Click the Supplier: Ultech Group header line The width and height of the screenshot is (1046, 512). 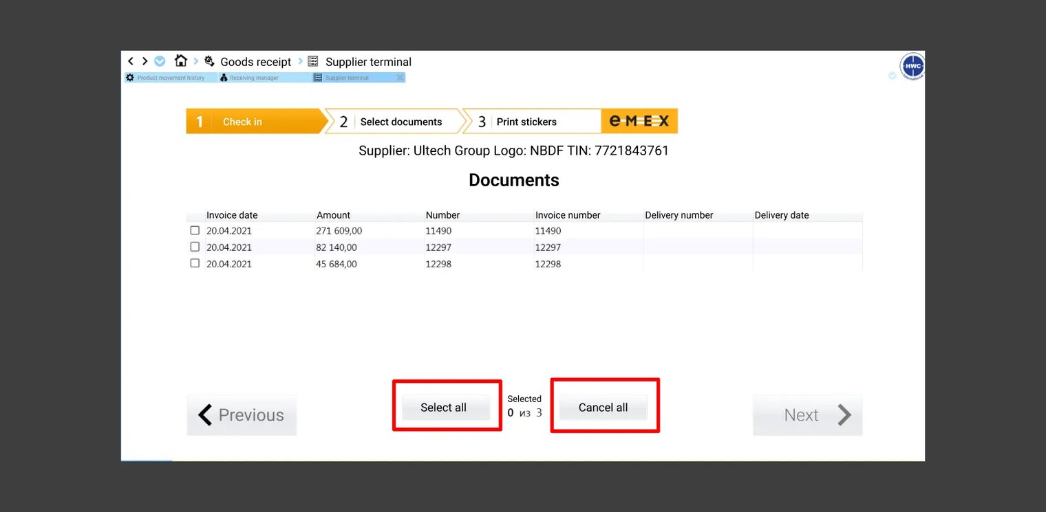coord(514,151)
